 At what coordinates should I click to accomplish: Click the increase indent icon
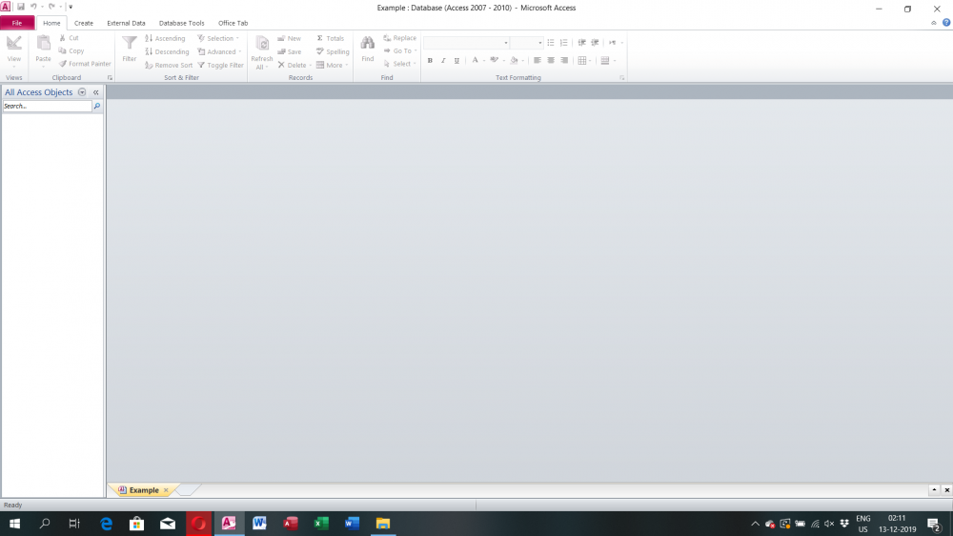pos(595,43)
